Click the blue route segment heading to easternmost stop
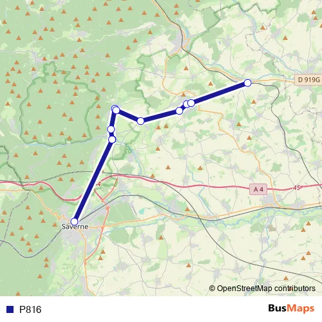The width and height of the screenshot is (322, 322). (x=220, y=93)
